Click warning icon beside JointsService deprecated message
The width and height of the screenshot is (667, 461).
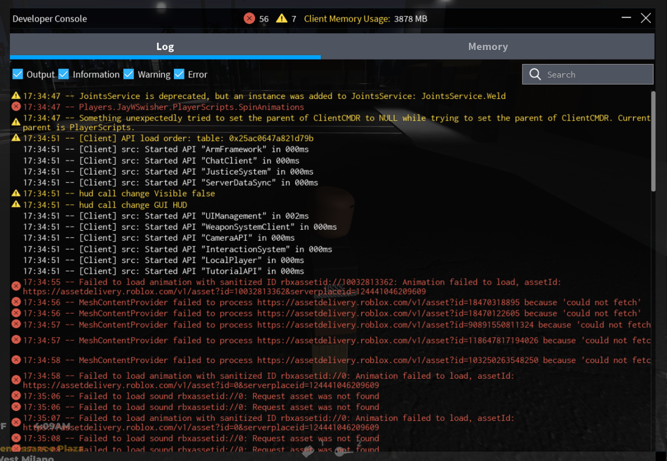pyautogui.click(x=16, y=96)
